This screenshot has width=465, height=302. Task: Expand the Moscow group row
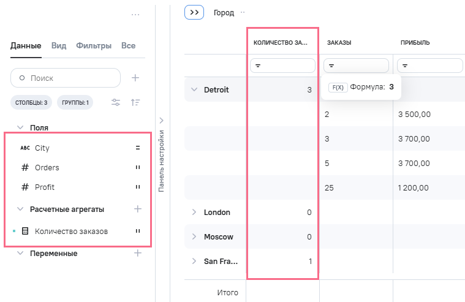coord(194,236)
